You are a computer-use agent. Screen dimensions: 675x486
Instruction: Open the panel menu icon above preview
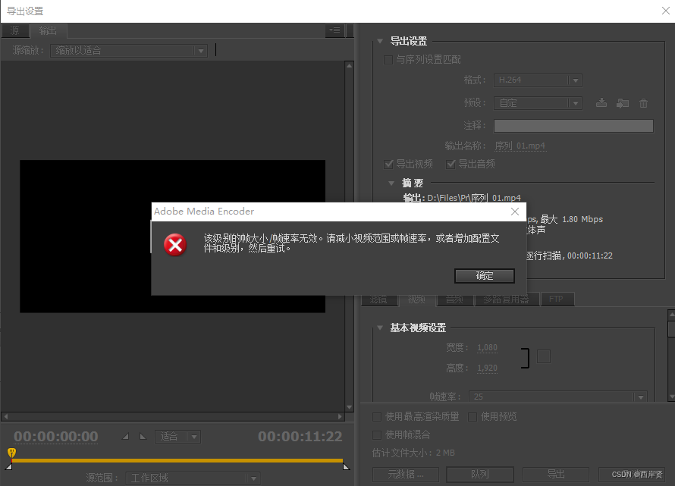334,30
